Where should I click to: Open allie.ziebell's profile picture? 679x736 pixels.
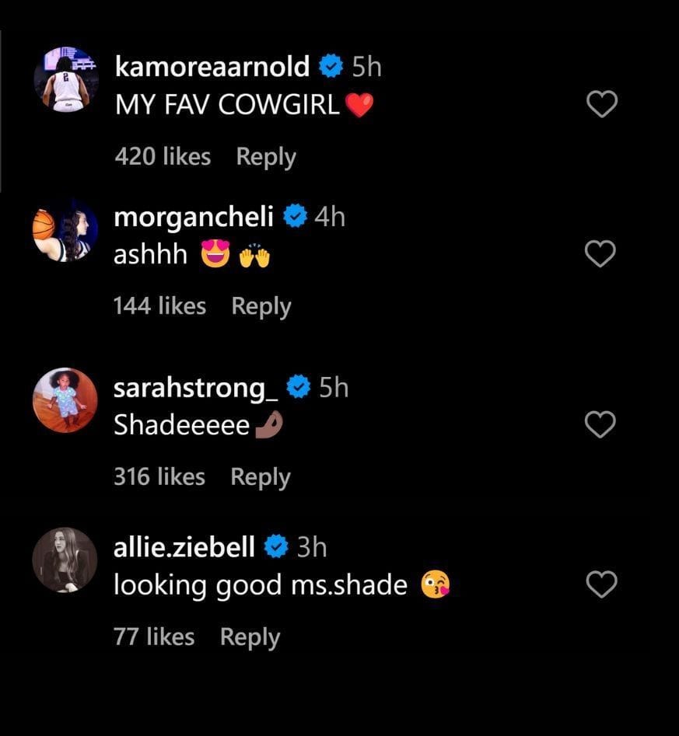click(65, 560)
